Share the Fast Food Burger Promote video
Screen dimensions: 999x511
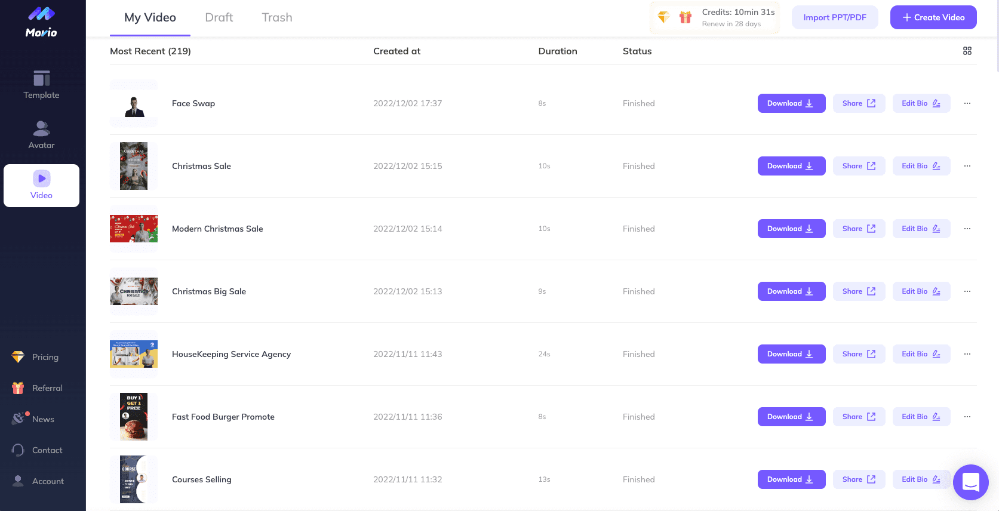click(859, 417)
